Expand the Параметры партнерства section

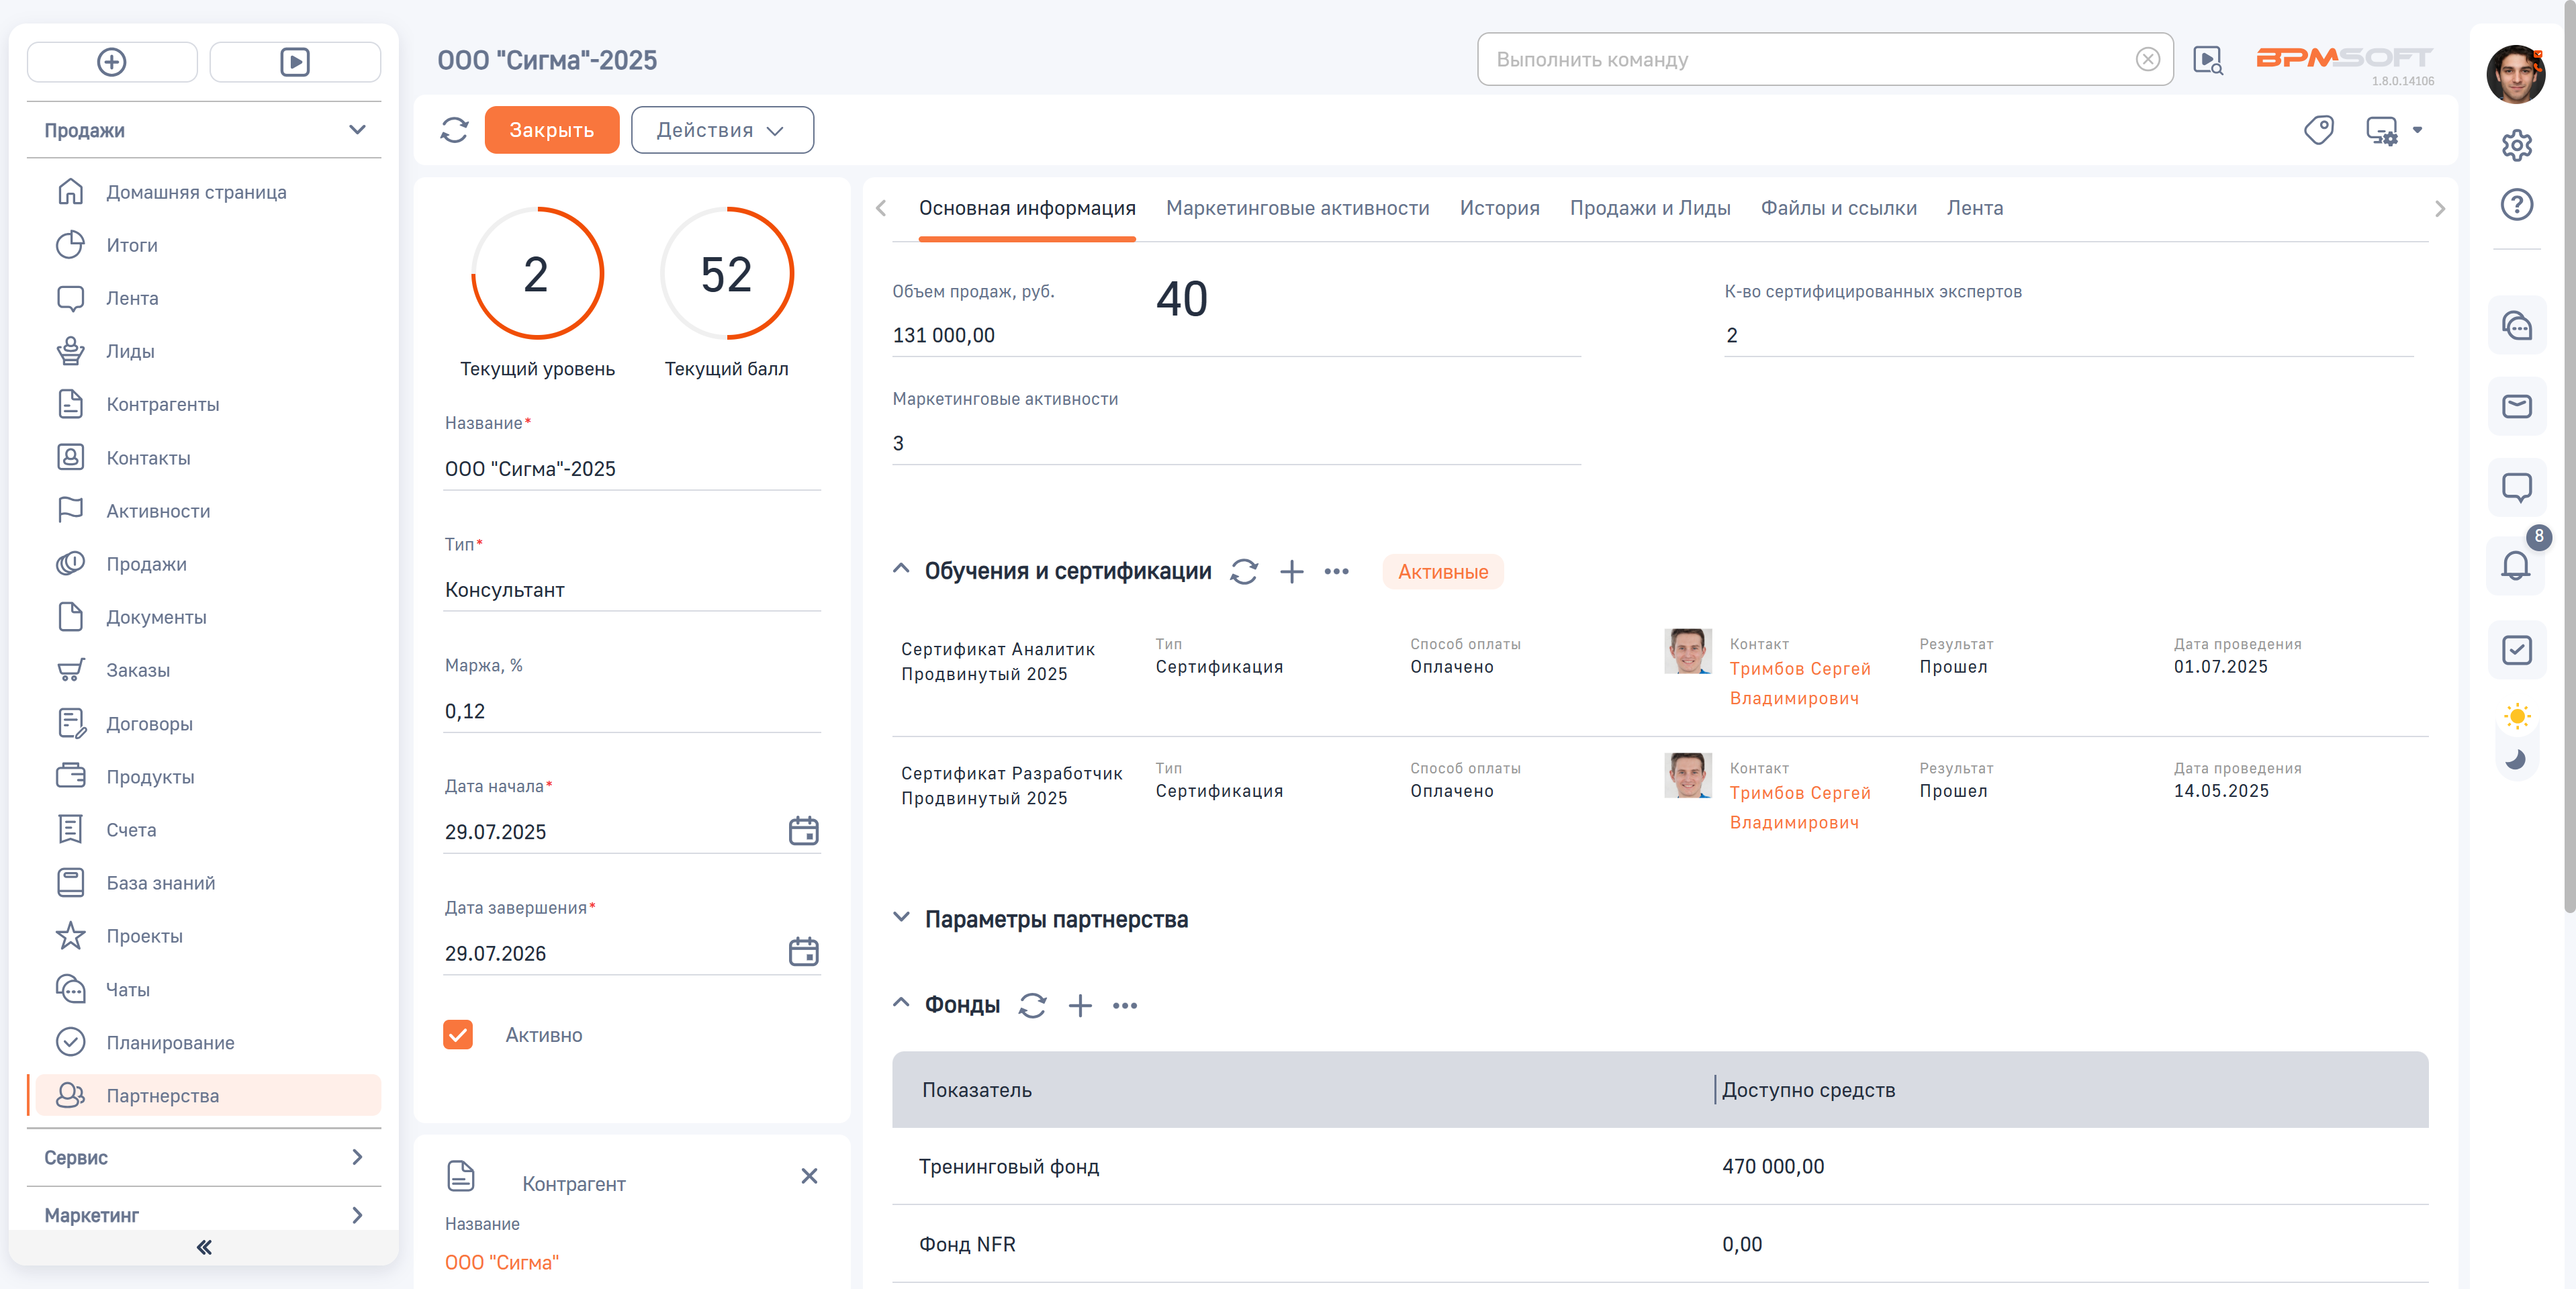pos(901,917)
